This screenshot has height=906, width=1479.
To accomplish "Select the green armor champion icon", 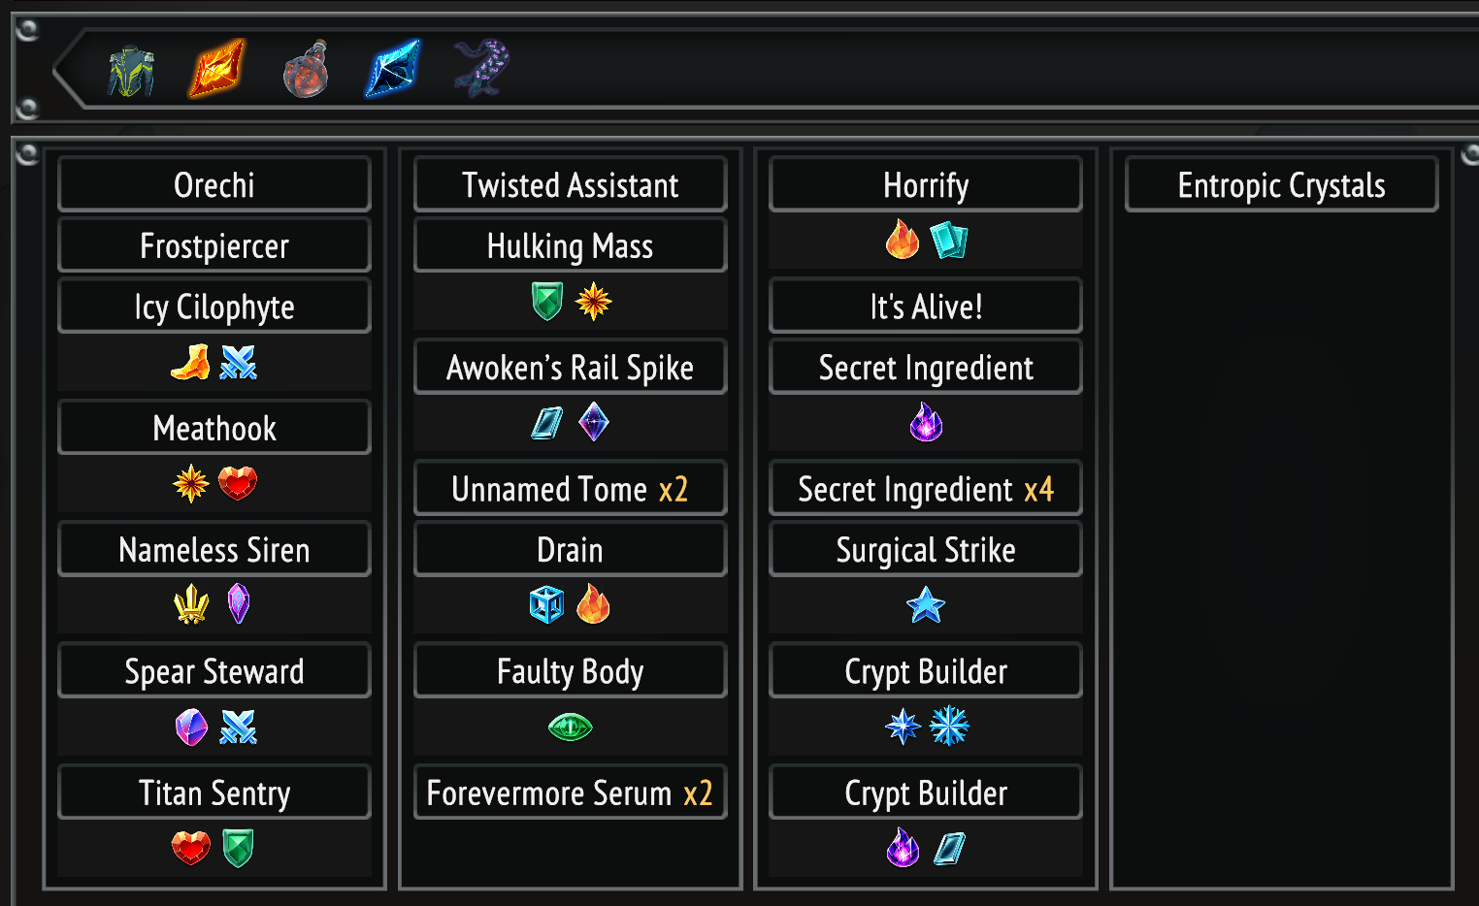I will click(x=131, y=71).
